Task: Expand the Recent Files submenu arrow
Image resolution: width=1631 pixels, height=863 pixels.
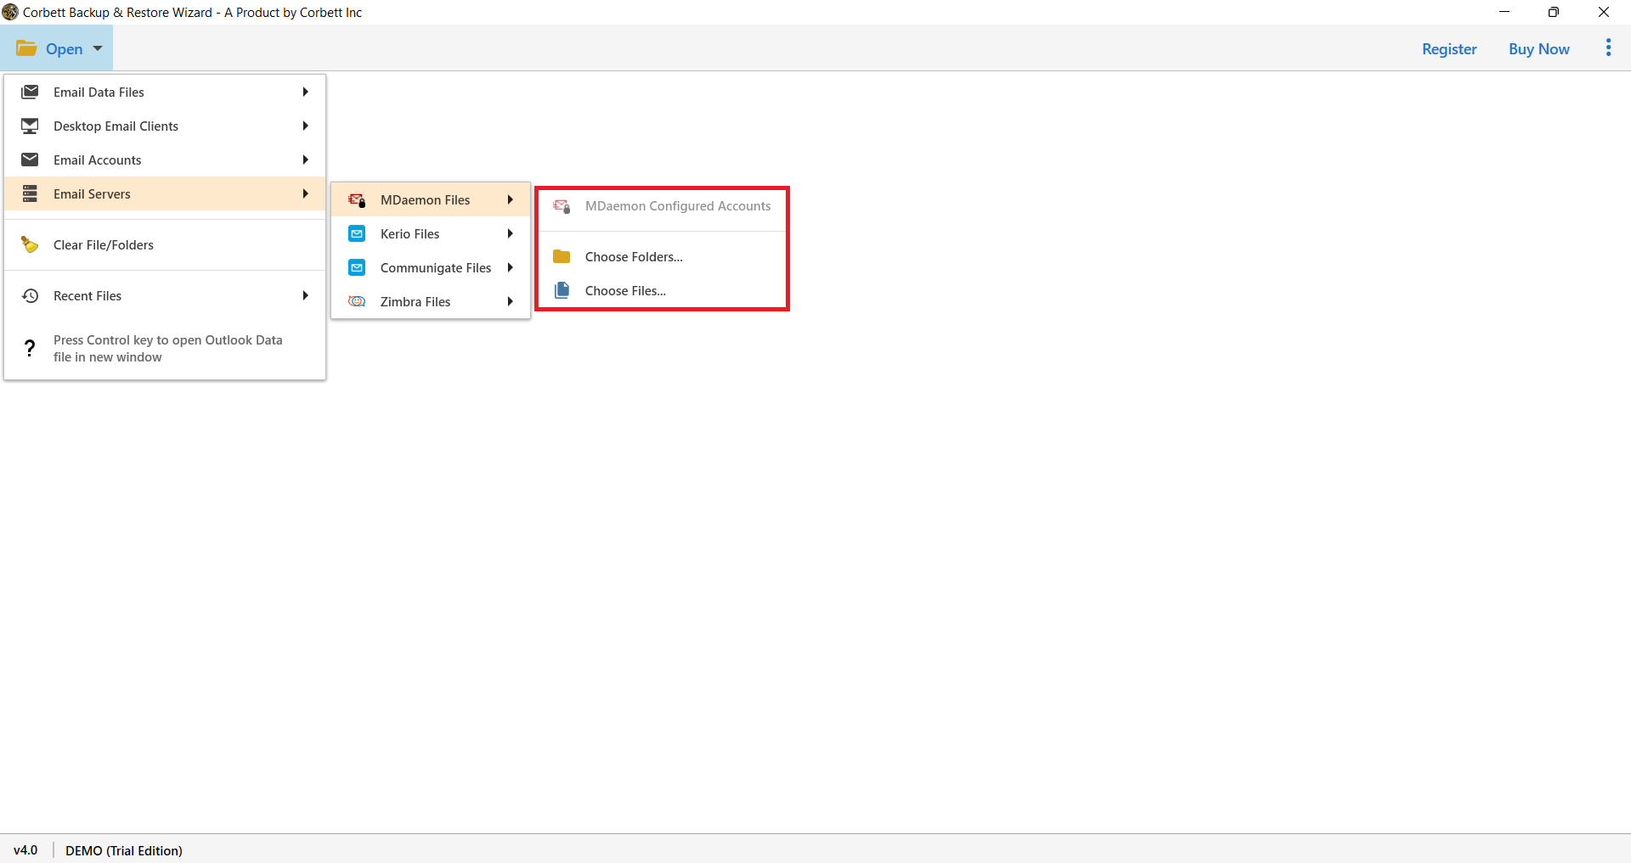Action: point(305,295)
